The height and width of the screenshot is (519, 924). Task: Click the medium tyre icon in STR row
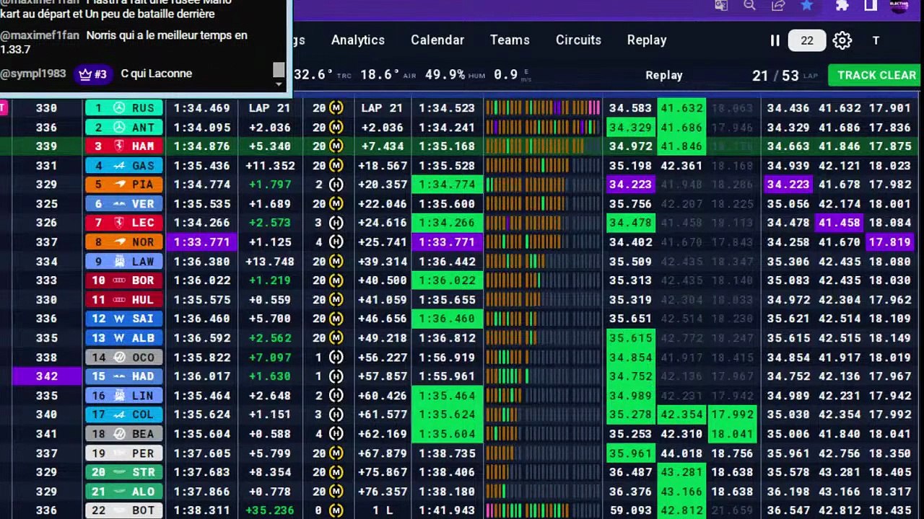point(336,472)
